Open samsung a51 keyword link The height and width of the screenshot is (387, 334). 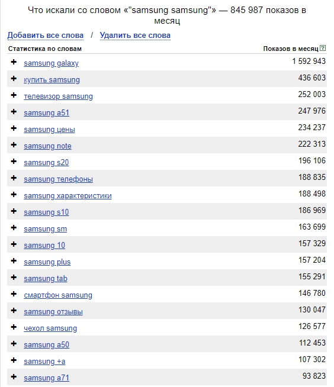[46, 113]
